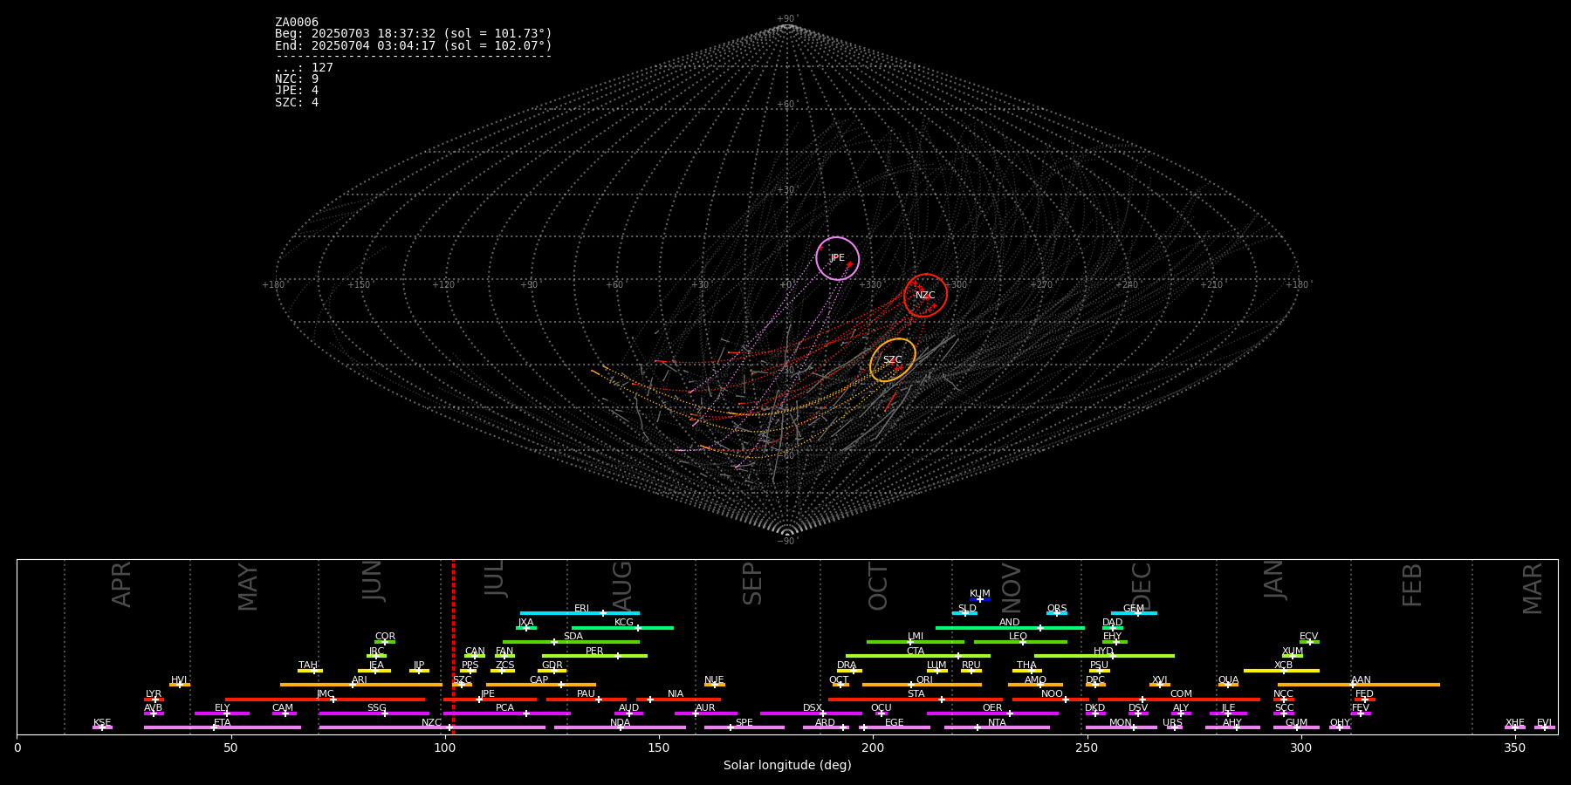Image resolution: width=1571 pixels, height=785 pixels.
Task: Click the DRA label in timeline
Action: coord(847,666)
